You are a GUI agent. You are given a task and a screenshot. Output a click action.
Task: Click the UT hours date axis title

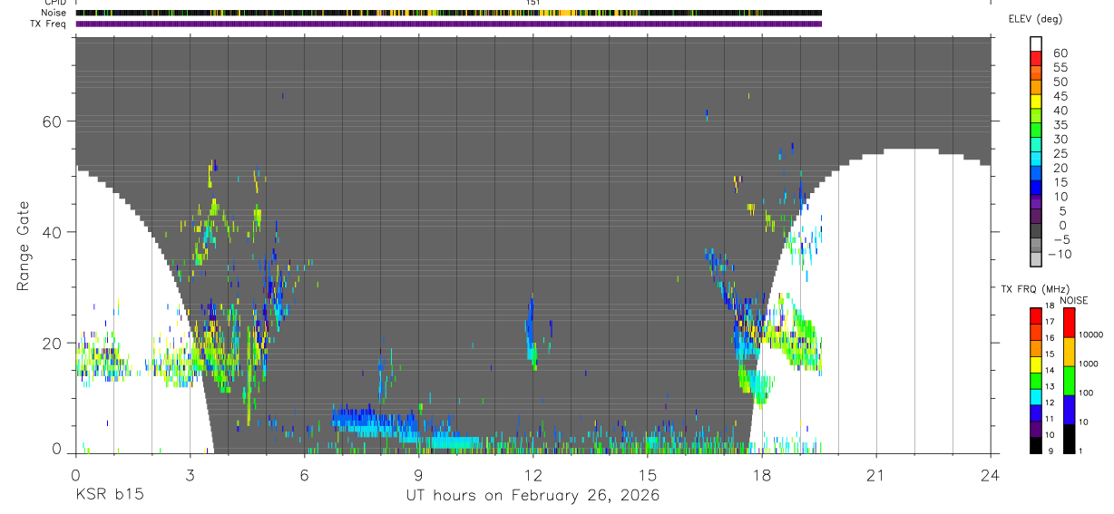pyautogui.click(x=533, y=495)
